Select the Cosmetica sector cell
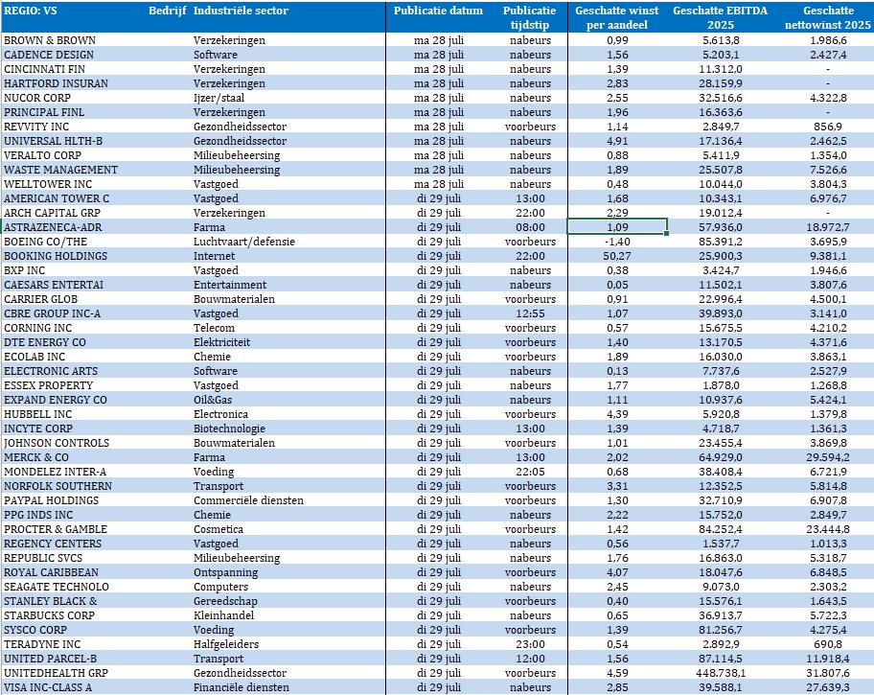The height and width of the screenshot is (695, 874). tap(218, 529)
